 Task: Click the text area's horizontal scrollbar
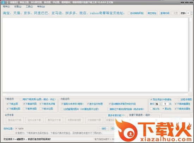click(x=95, y=94)
